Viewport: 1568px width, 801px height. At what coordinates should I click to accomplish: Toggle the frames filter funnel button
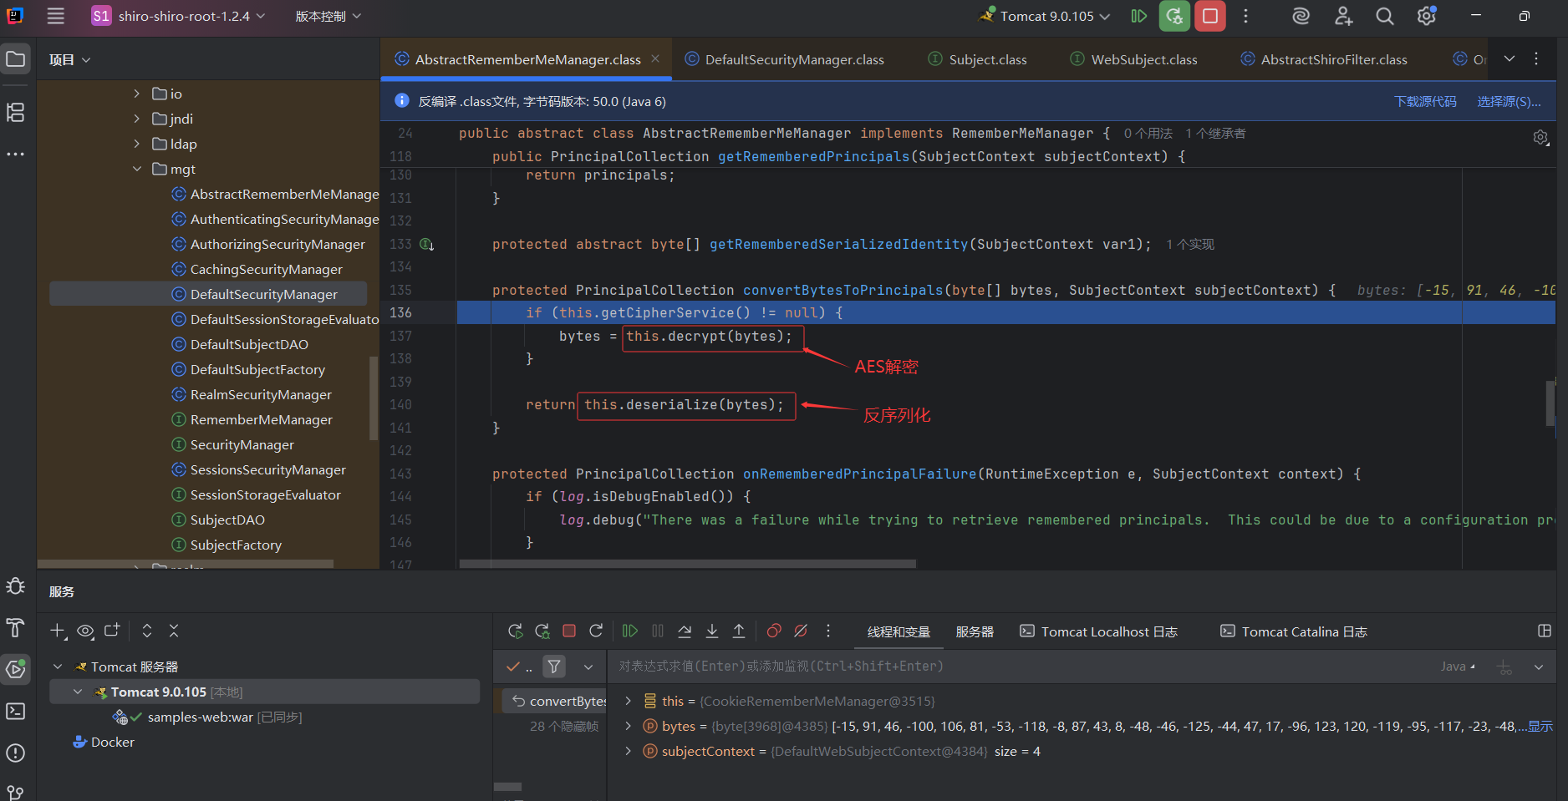click(554, 667)
